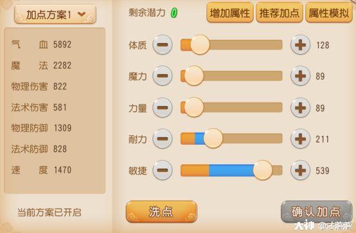
Task: Decrease 魔力 with the minus icon
Action: [163, 76]
